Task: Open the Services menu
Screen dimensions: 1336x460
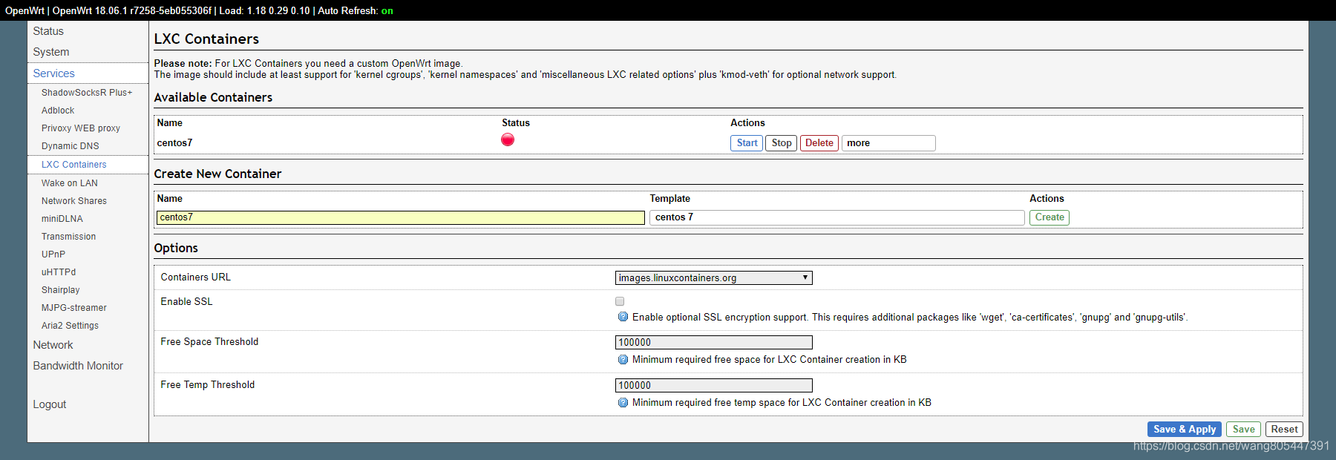Action: tap(53, 73)
